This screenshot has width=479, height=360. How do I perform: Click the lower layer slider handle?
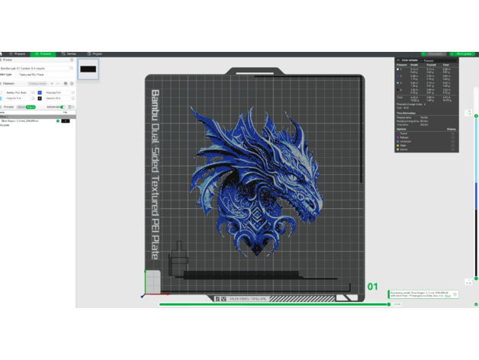pos(476,278)
